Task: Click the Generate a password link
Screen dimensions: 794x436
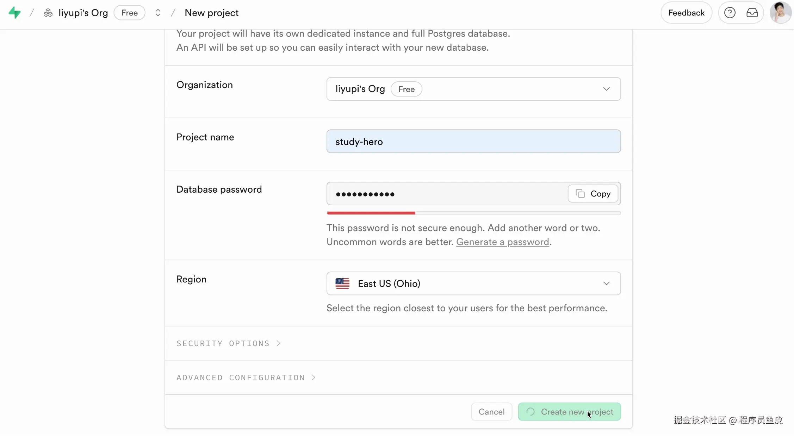Action: [x=502, y=242]
